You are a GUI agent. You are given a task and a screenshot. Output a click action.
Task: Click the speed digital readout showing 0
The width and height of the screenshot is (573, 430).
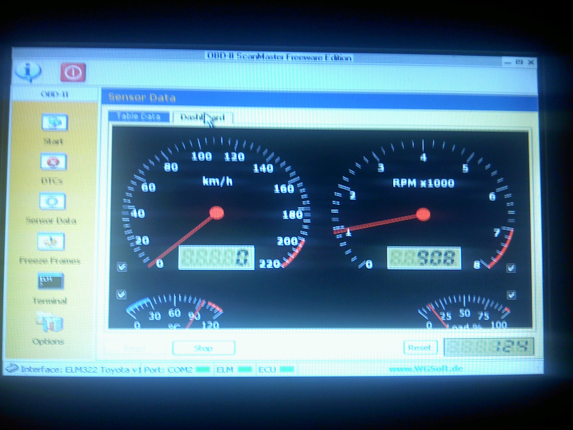pyautogui.click(x=216, y=258)
